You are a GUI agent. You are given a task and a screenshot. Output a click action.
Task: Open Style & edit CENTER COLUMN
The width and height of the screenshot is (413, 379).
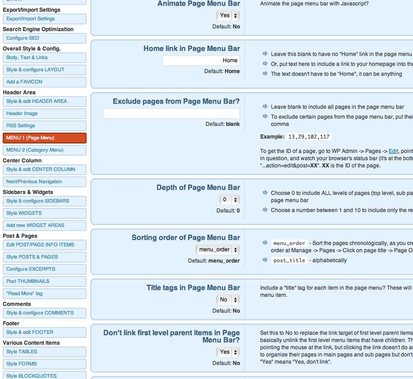[45, 170]
